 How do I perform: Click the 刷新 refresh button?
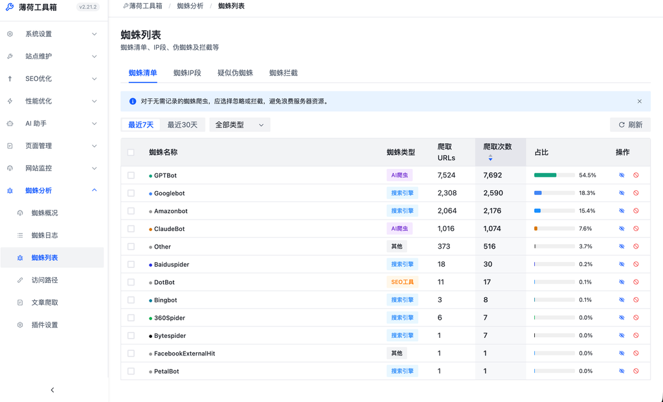pos(631,125)
